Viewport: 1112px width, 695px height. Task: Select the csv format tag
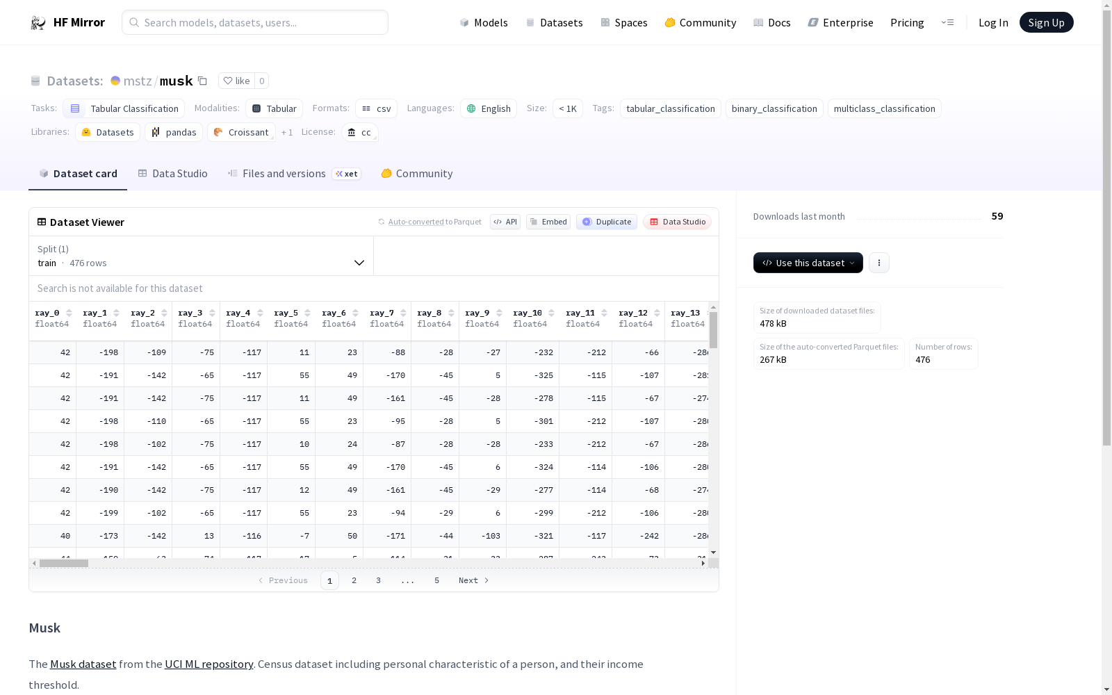(376, 108)
